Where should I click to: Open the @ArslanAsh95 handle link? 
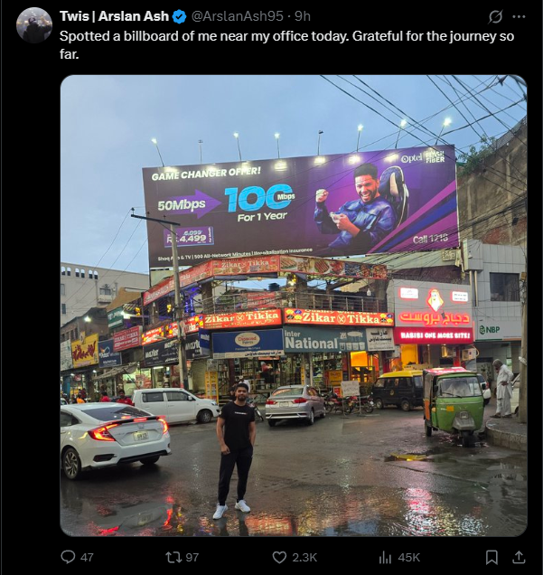pos(238,16)
